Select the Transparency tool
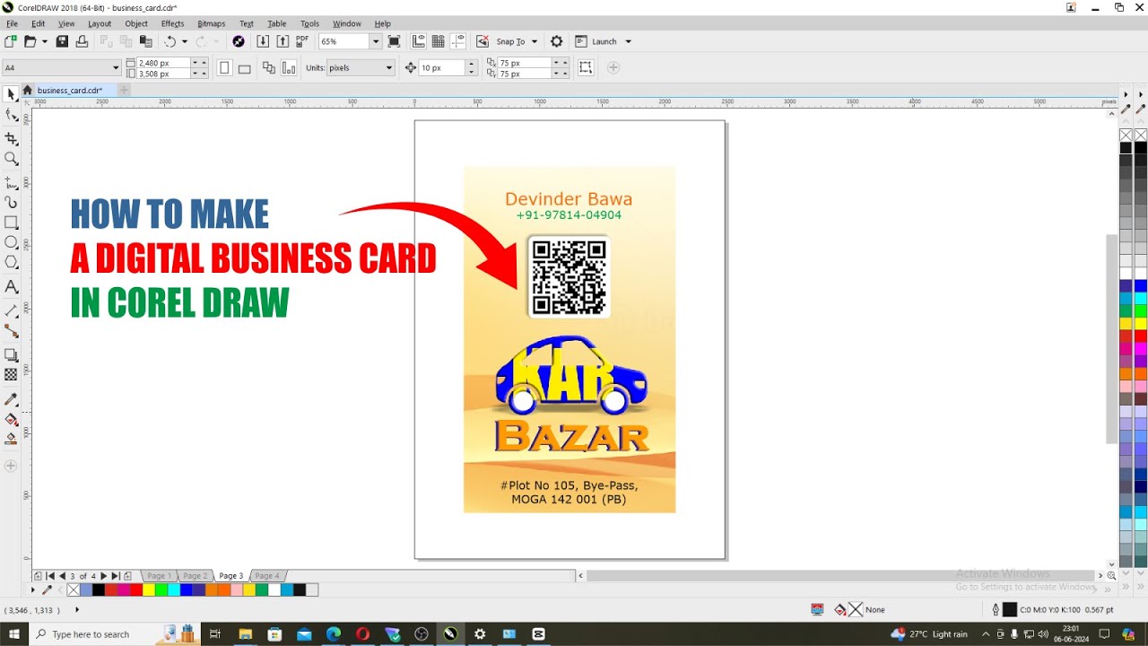1148x646 pixels. point(11,375)
